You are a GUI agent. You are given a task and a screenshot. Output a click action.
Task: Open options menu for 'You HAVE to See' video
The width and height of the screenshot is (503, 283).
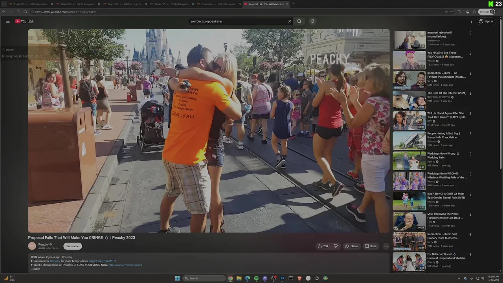point(470,53)
